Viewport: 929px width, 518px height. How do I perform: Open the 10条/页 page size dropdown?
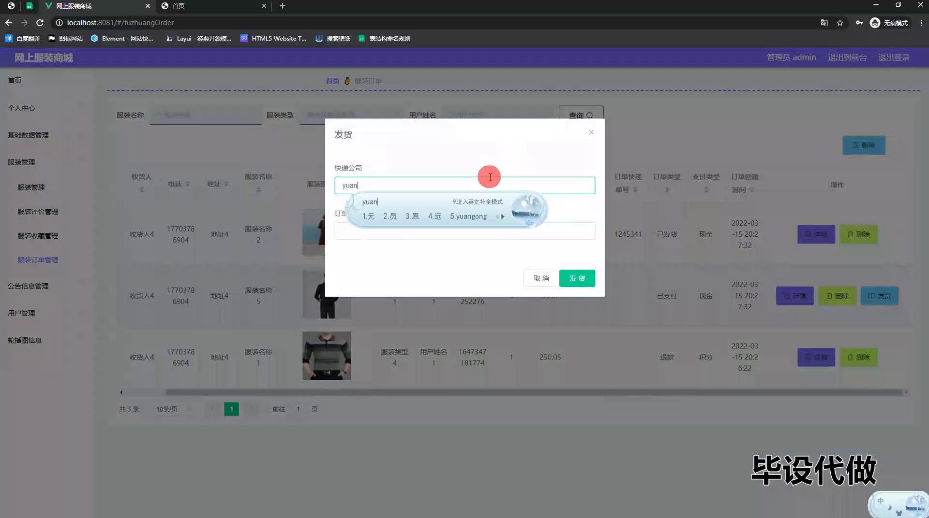click(167, 409)
